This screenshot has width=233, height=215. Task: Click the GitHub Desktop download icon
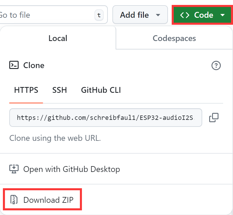tap(14, 169)
